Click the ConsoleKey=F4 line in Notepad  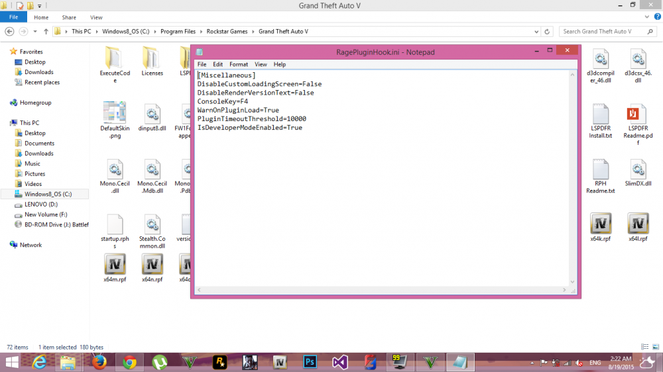click(x=222, y=101)
